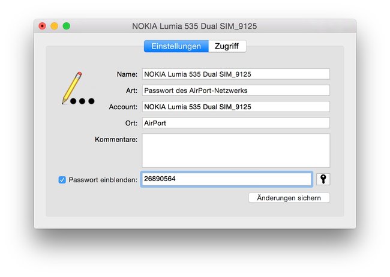This screenshot has width=390, height=277.
Task: Save changes with Änderungen sichern
Action: click(289, 198)
